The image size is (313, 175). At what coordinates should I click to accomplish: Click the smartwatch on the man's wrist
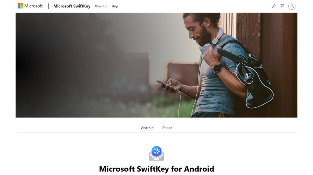218,68
